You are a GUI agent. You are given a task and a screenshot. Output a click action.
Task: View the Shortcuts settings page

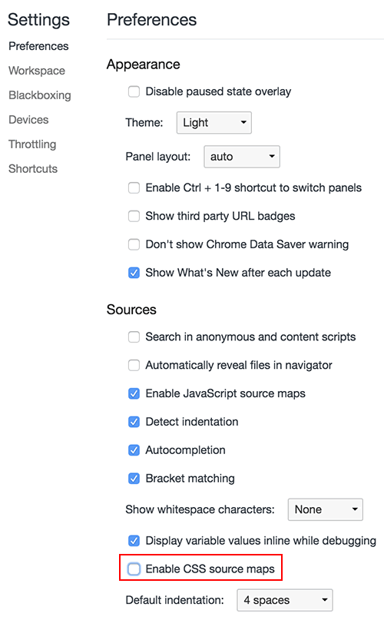click(33, 169)
